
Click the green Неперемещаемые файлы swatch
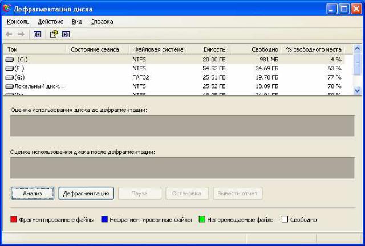[x=202, y=219]
